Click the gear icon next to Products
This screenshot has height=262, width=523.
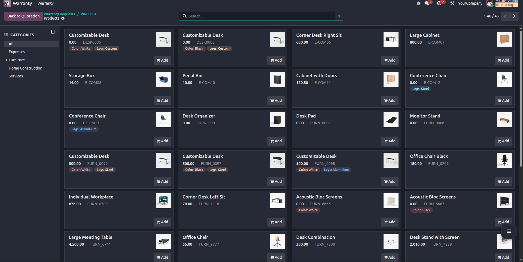[x=63, y=18]
